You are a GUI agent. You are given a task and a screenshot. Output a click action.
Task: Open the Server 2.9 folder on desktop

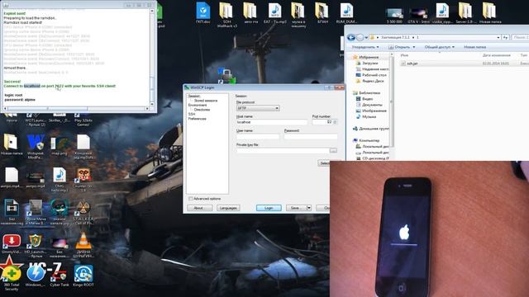coord(465,12)
